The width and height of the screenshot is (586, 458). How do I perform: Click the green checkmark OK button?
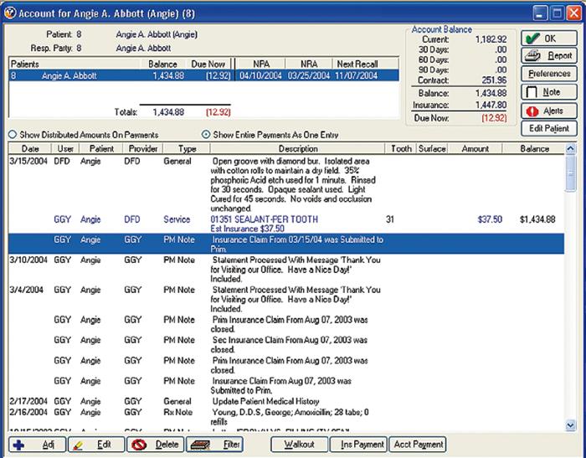click(548, 39)
